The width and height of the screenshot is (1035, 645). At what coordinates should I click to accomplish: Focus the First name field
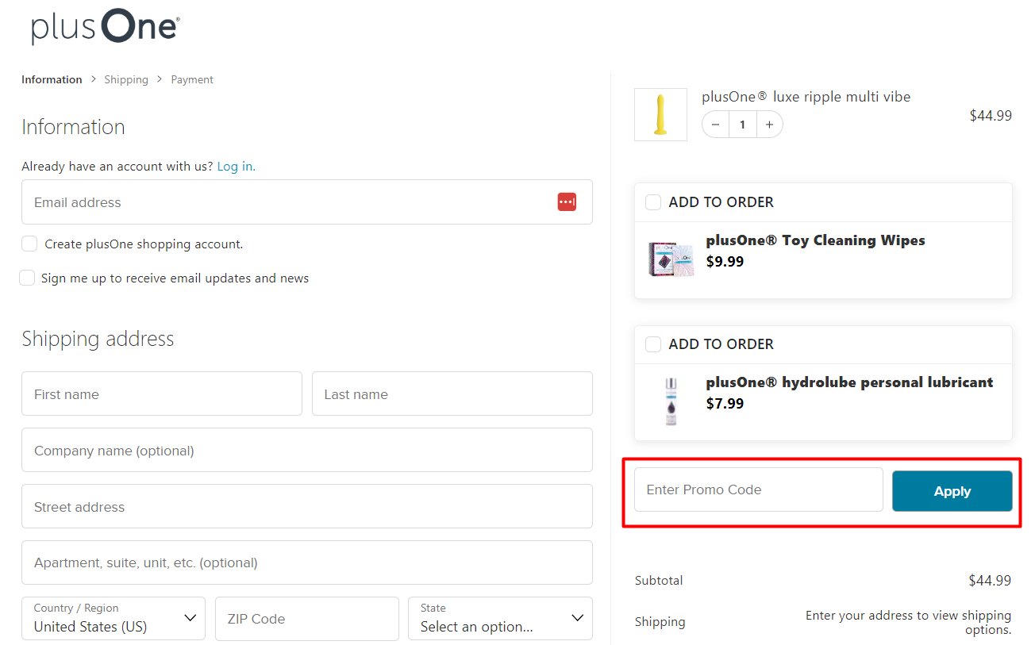pyautogui.click(x=162, y=394)
